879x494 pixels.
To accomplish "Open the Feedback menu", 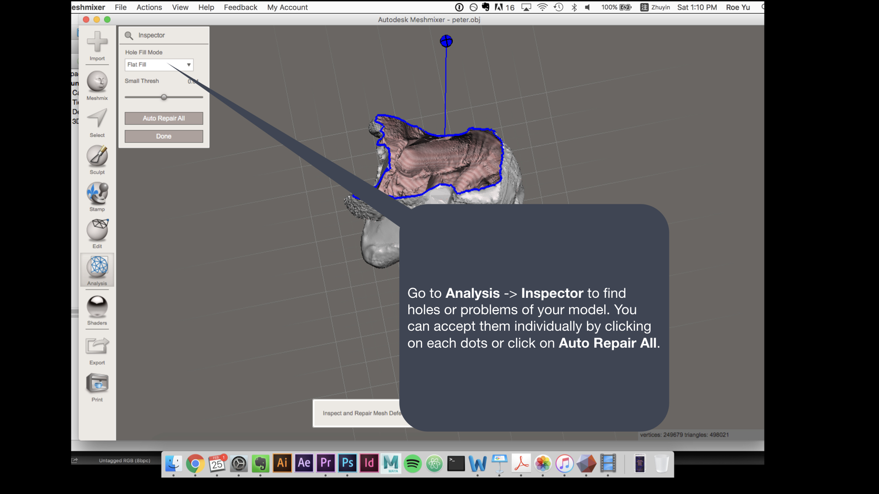I will (240, 7).
